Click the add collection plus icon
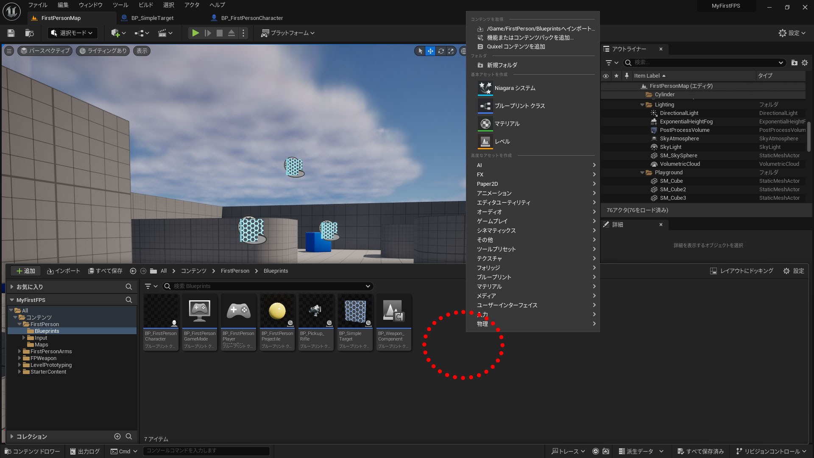Viewport: 814px width, 458px height. (117, 436)
